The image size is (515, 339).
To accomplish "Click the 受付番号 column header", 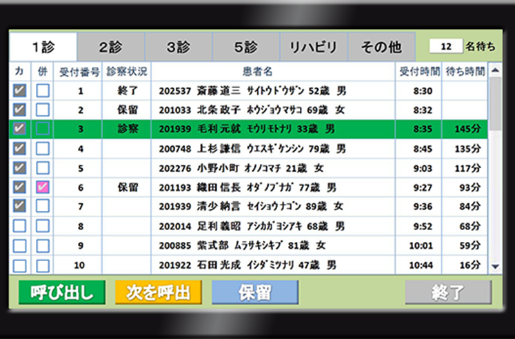I will pyautogui.click(x=79, y=72).
